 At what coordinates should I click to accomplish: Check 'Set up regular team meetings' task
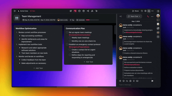[x=67, y=32]
